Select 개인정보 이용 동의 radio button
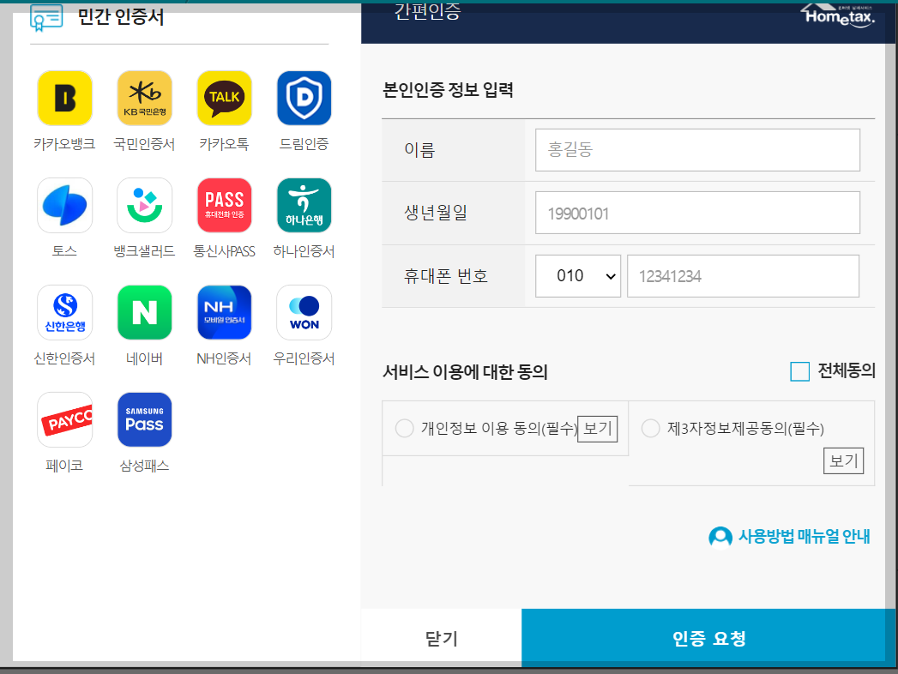The image size is (898, 674). pyautogui.click(x=404, y=429)
